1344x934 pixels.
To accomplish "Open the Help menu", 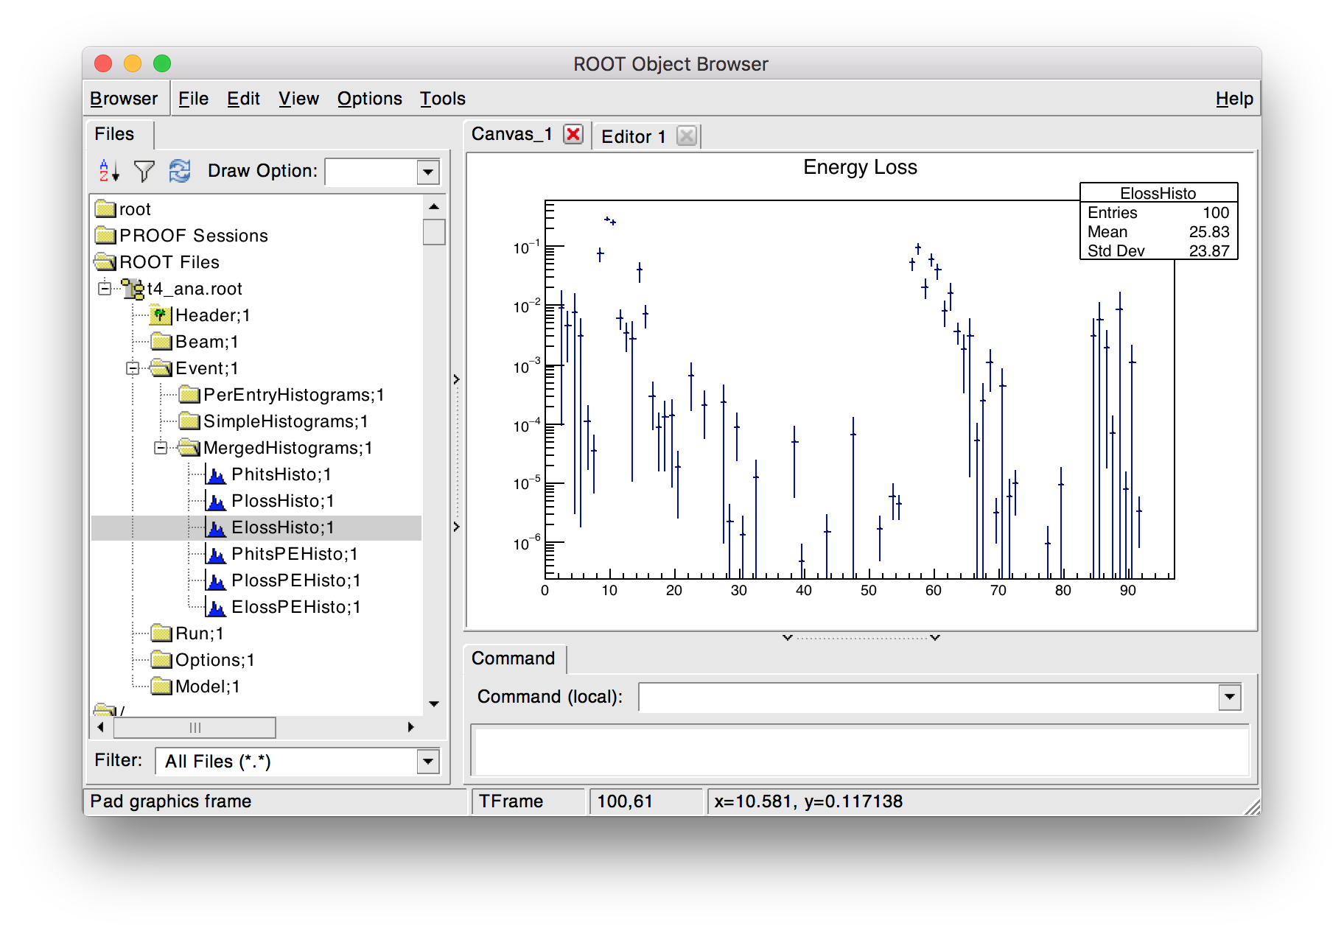I will 1234,99.
